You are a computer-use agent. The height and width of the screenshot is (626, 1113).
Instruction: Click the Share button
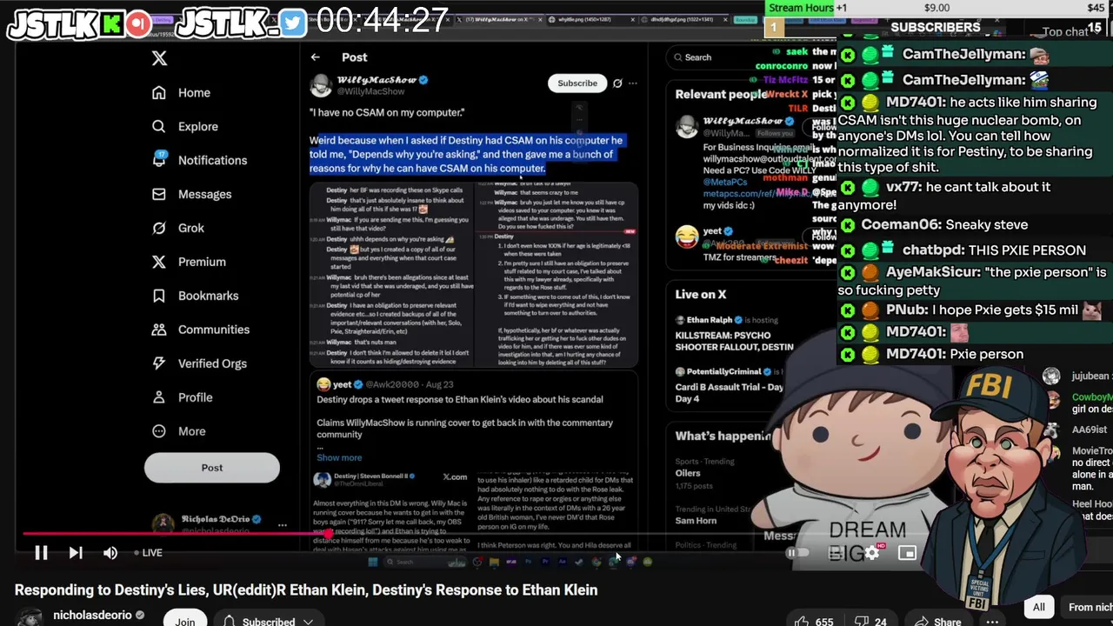point(937,622)
